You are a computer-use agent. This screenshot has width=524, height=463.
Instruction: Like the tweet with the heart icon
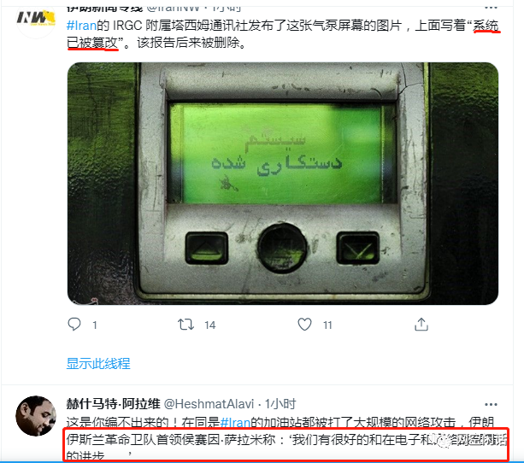[x=305, y=325]
